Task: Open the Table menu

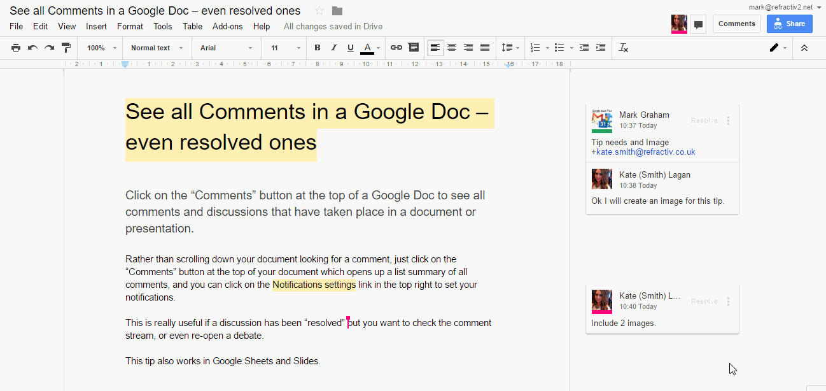Action: tap(193, 27)
